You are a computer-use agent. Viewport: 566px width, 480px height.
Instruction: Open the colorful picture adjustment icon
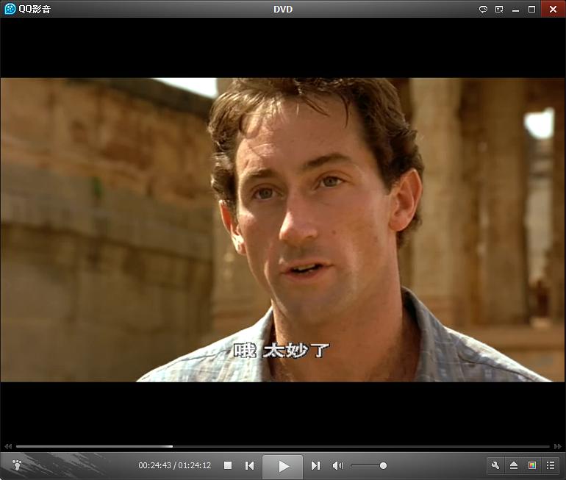[x=532, y=465]
